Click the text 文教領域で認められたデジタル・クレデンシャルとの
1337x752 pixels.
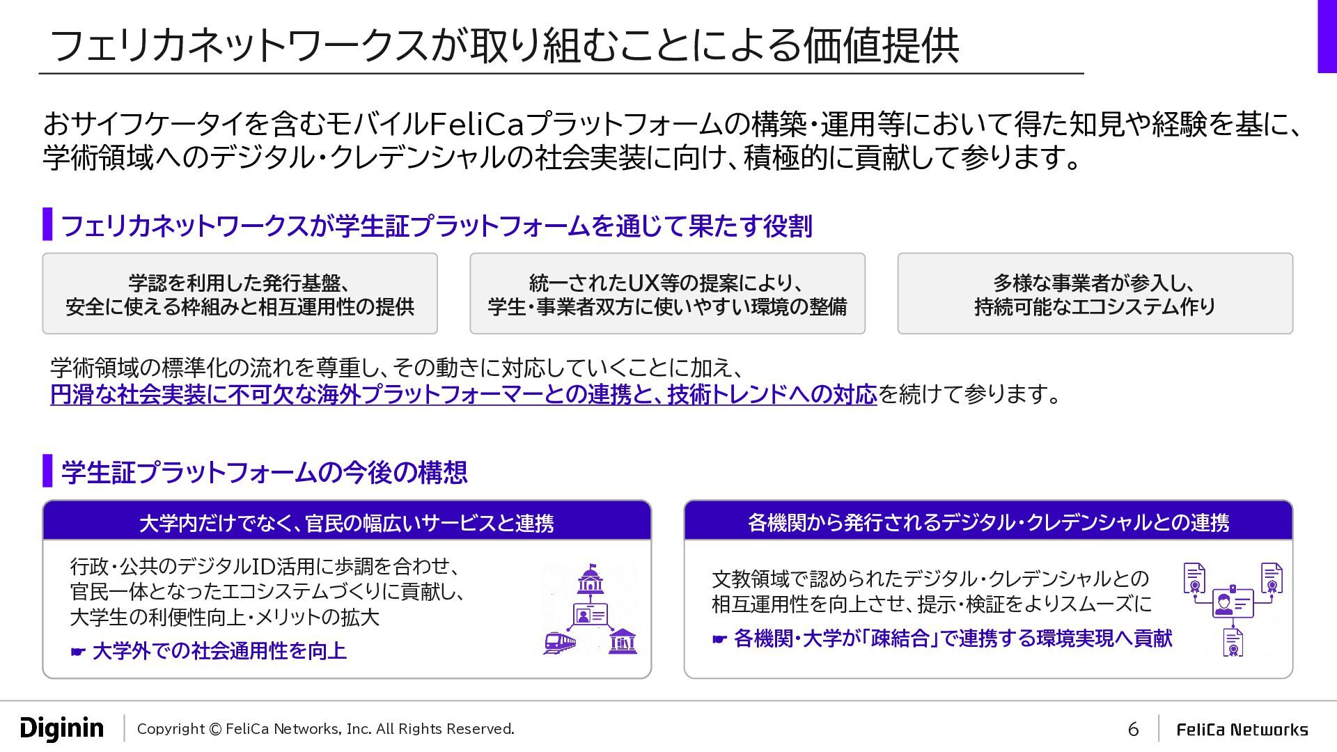(x=930, y=579)
